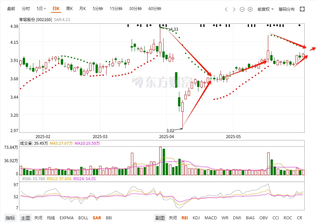The width and height of the screenshot is (317, 222).
Task: Select the 周K chart tab
Action: tap(69, 8)
